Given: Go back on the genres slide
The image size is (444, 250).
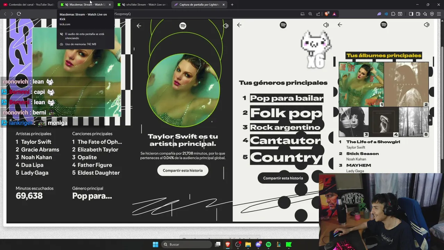Looking at the screenshot, I should [239, 25].
